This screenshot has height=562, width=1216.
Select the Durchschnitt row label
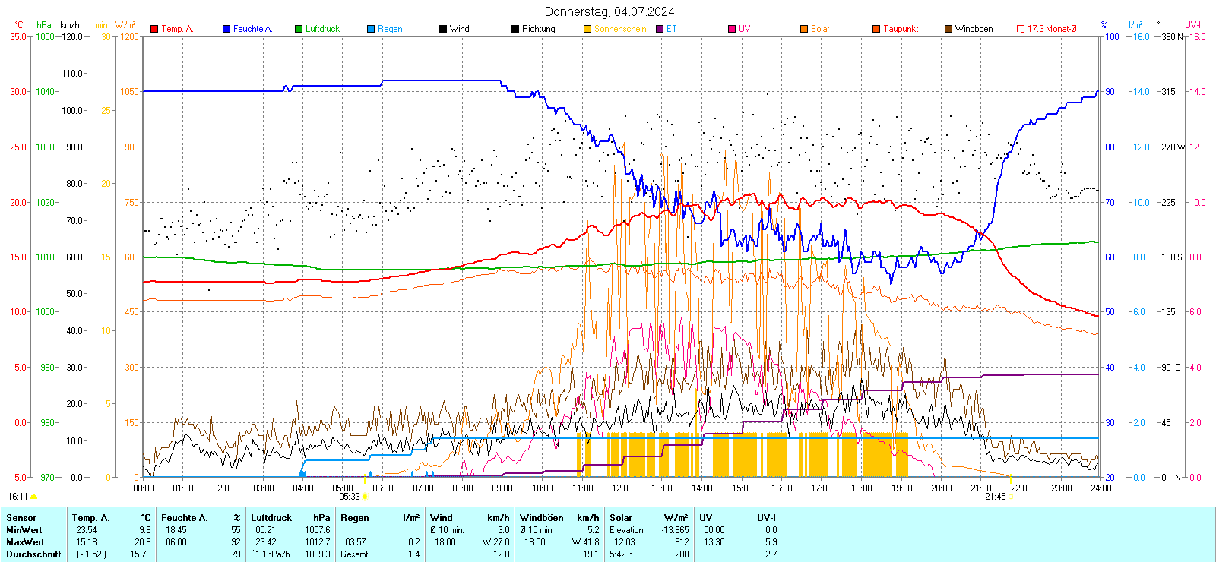point(33,554)
